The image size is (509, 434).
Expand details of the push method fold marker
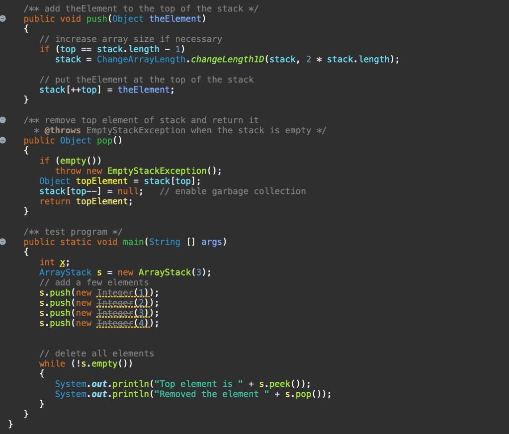coord(4,19)
